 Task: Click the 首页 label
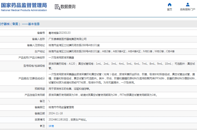click(169, 10)
